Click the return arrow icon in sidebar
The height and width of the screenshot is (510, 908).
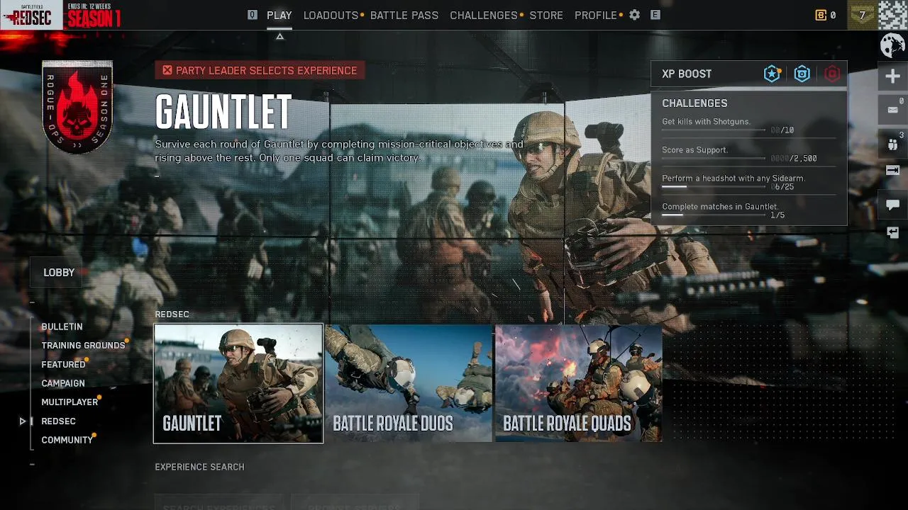[892, 232]
